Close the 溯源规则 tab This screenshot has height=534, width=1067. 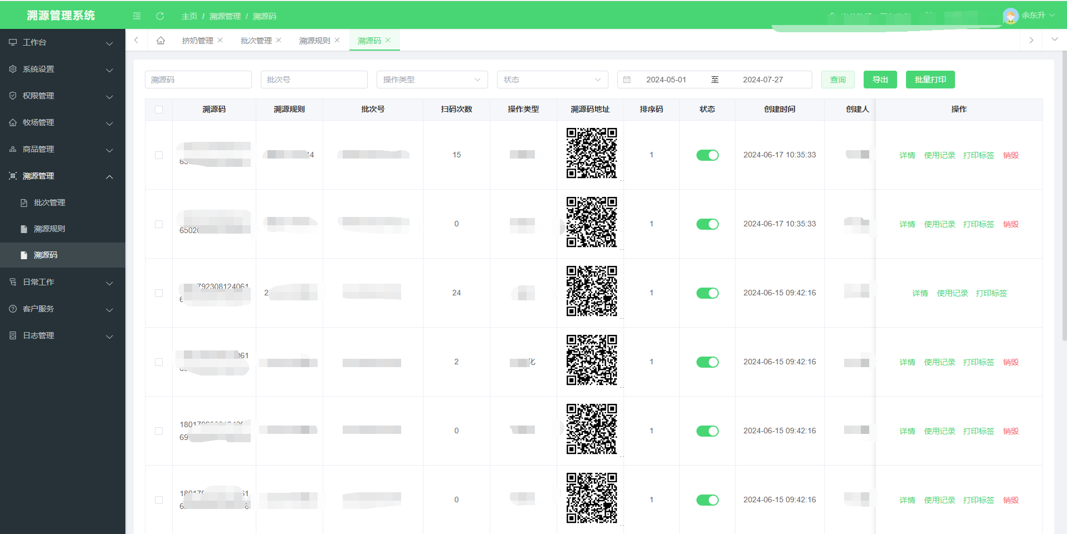click(x=337, y=40)
